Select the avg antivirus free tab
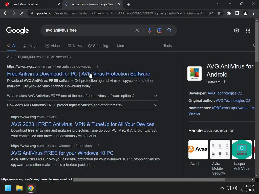The width and height of the screenshot is (259, 194). 93,4
